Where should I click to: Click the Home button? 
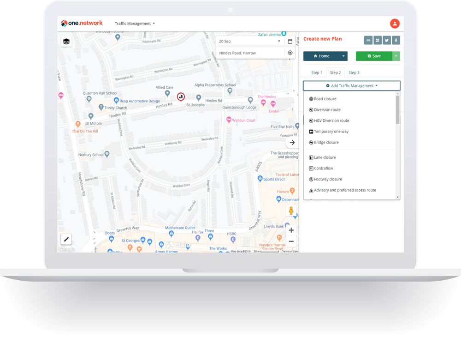pos(321,56)
